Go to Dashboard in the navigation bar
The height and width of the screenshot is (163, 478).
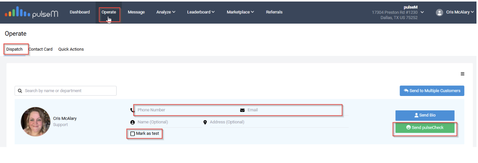click(x=80, y=12)
